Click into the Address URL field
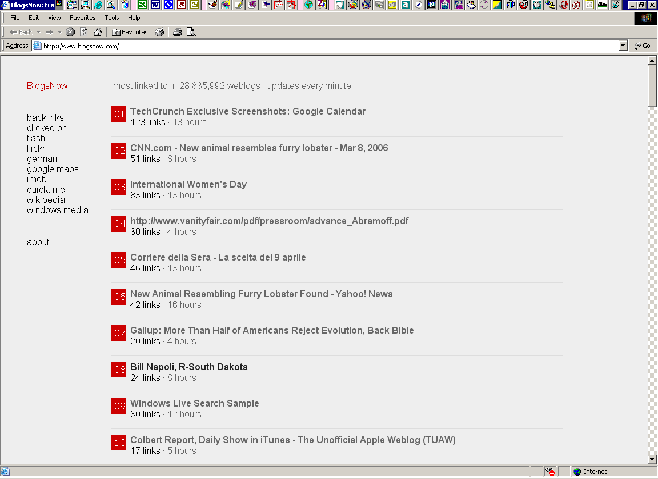Viewport: 658px width, 479px height. point(326,46)
